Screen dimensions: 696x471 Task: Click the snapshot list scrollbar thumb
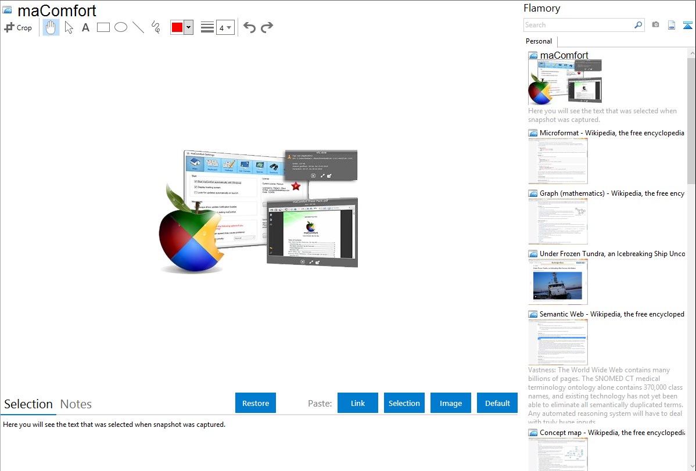click(691, 120)
